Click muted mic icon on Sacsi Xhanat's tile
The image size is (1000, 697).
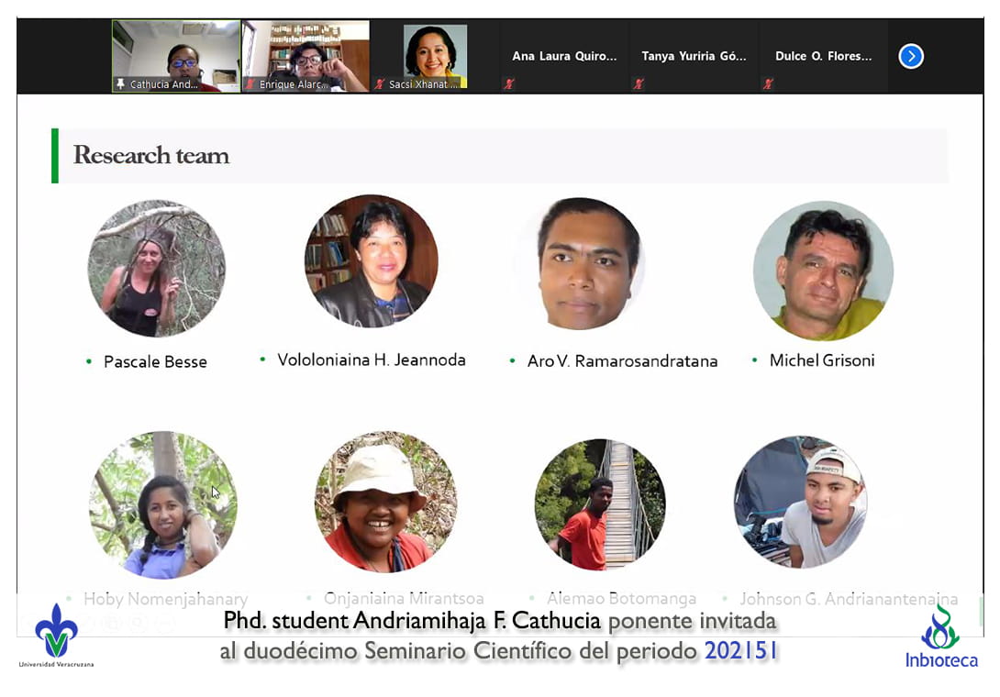pos(380,84)
